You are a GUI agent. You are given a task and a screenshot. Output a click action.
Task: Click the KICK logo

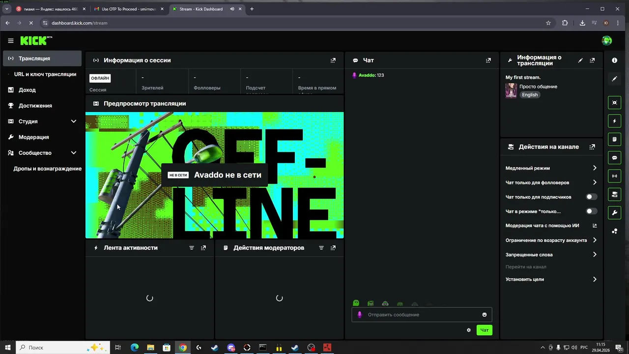click(x=36, y=40)
